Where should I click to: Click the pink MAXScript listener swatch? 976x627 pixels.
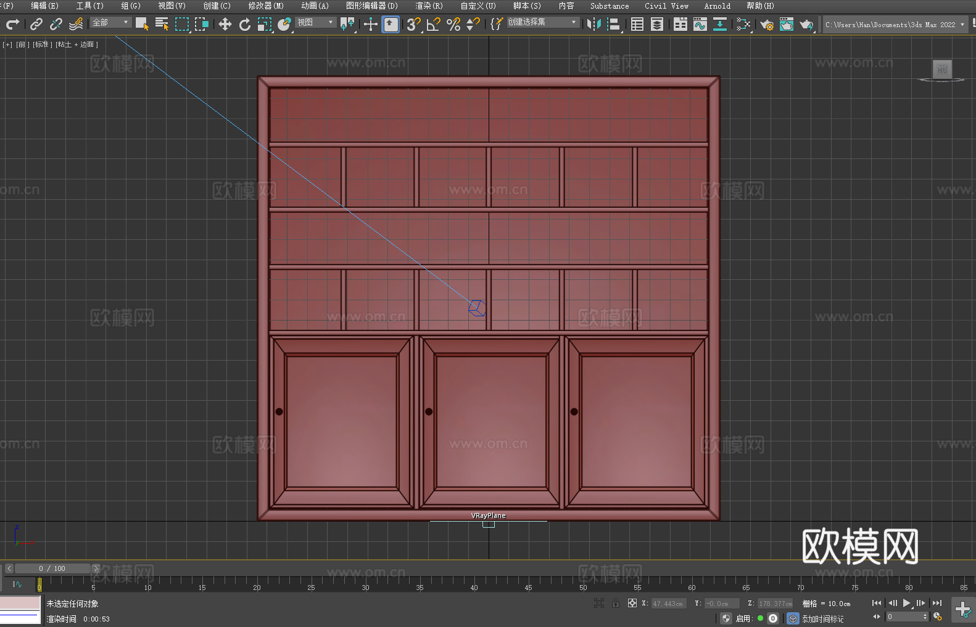[20, 603]
